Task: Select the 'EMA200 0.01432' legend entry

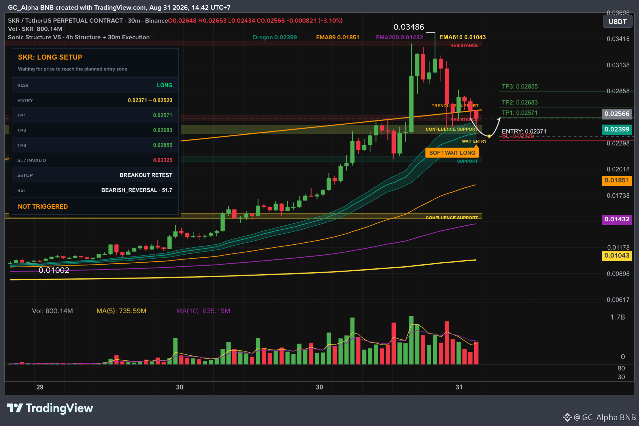Action: [399, 37]
